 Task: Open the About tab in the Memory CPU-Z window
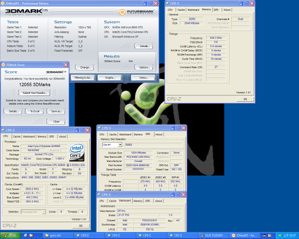227,10
